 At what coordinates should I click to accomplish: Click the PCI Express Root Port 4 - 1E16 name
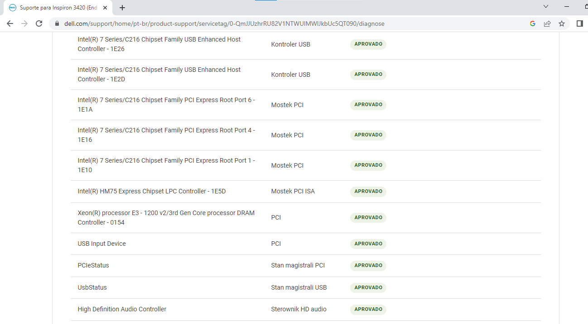[x=166, y=135]
